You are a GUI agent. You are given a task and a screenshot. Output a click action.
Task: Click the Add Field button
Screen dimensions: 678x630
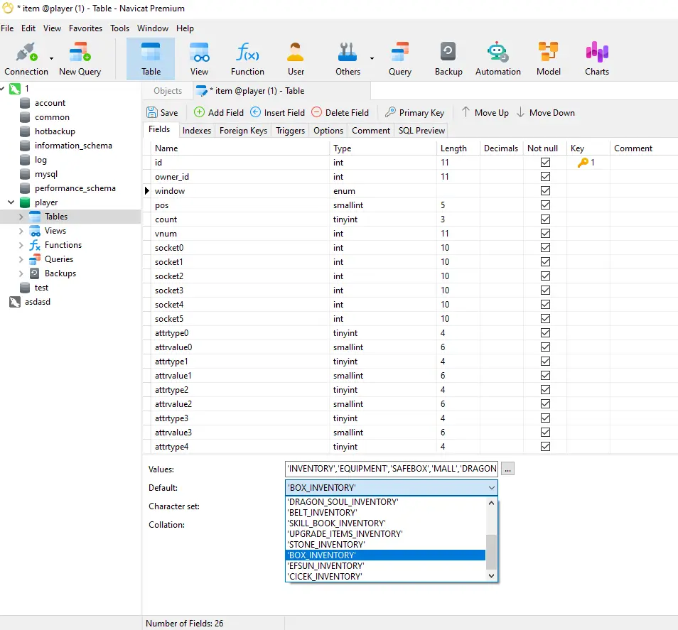218,112
